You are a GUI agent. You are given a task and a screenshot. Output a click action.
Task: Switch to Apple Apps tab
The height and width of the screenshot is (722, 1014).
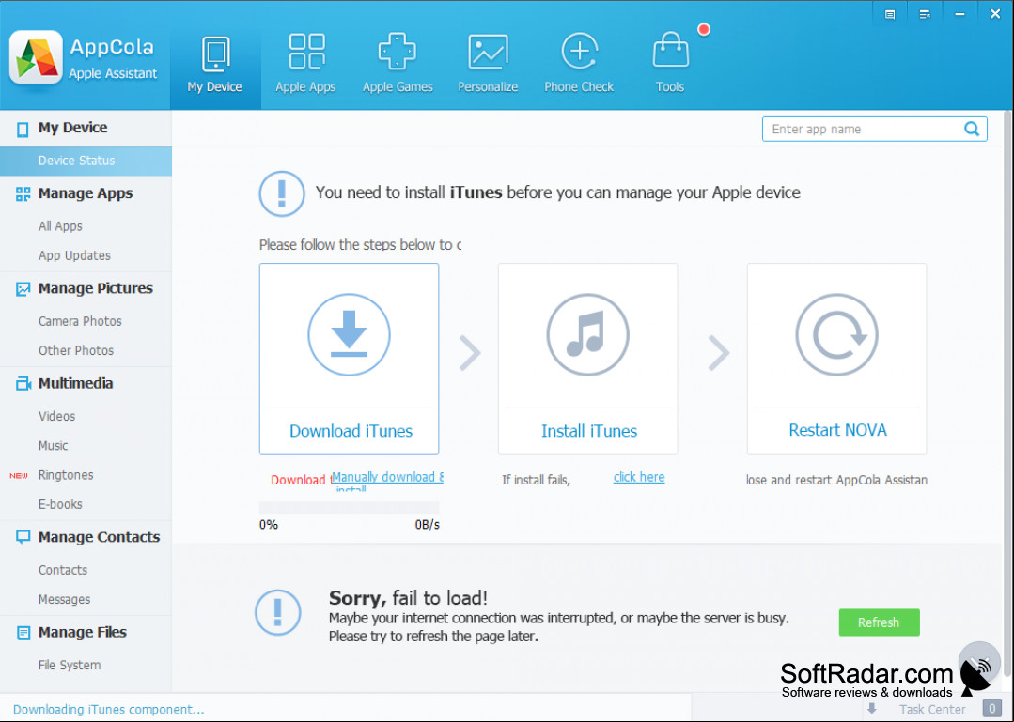[305, 65]
